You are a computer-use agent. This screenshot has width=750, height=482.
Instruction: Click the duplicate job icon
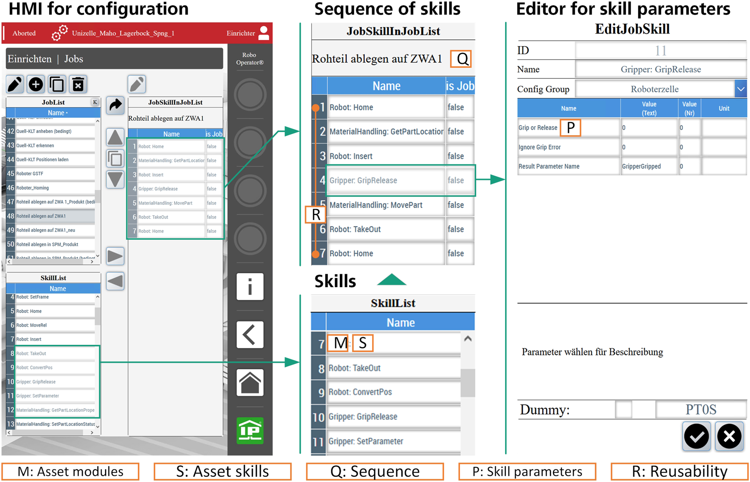point(57,84)
